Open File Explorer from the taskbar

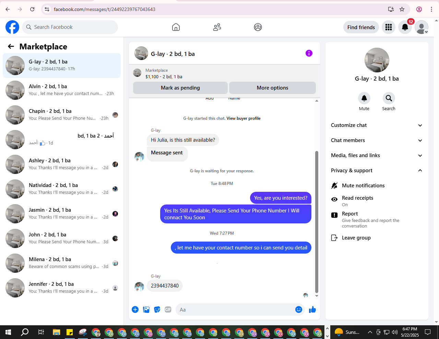[x=57, y=332]
